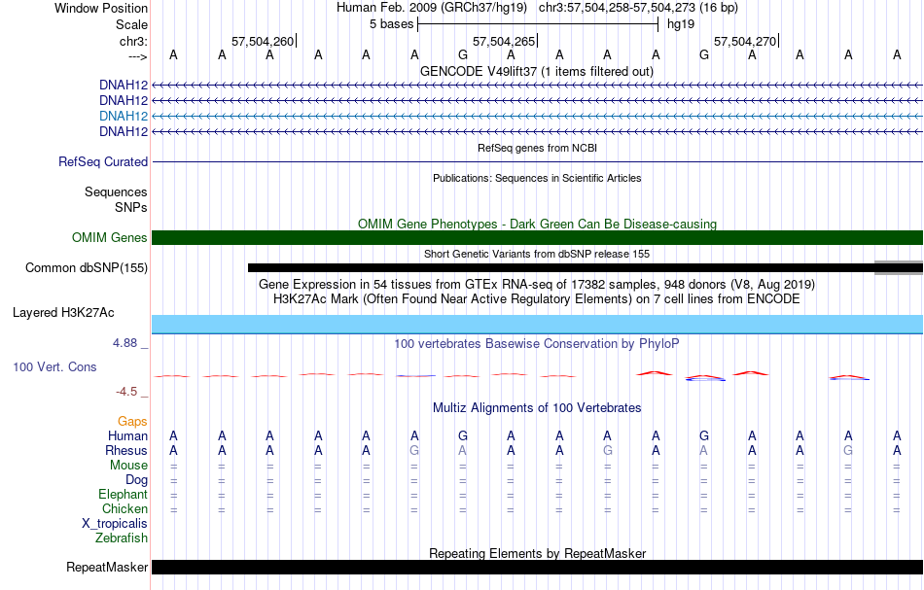The height and width of the screenshot is (590, 924).
Task: Click the gray dbSNP variant at right edge
Action: [x=899, y=268]
